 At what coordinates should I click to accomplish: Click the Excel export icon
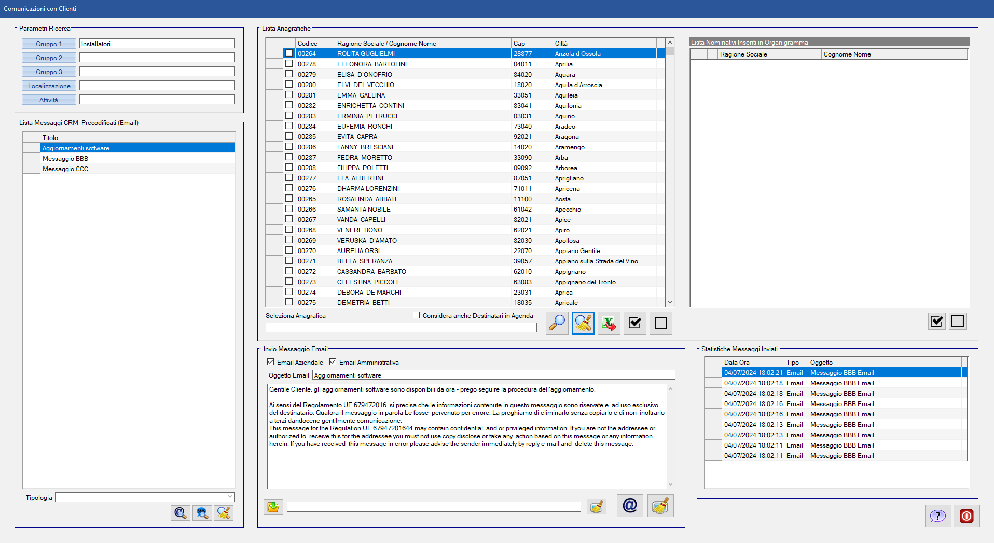(x=609, y=323)
